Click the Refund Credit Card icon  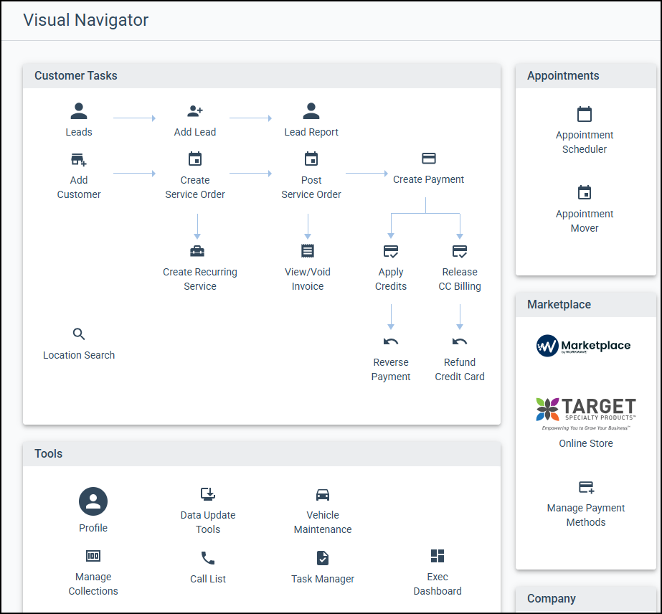(460, 341)
